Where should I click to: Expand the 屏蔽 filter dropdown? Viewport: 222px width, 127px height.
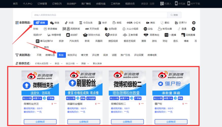pyautogui.click(x=85, y=63)
